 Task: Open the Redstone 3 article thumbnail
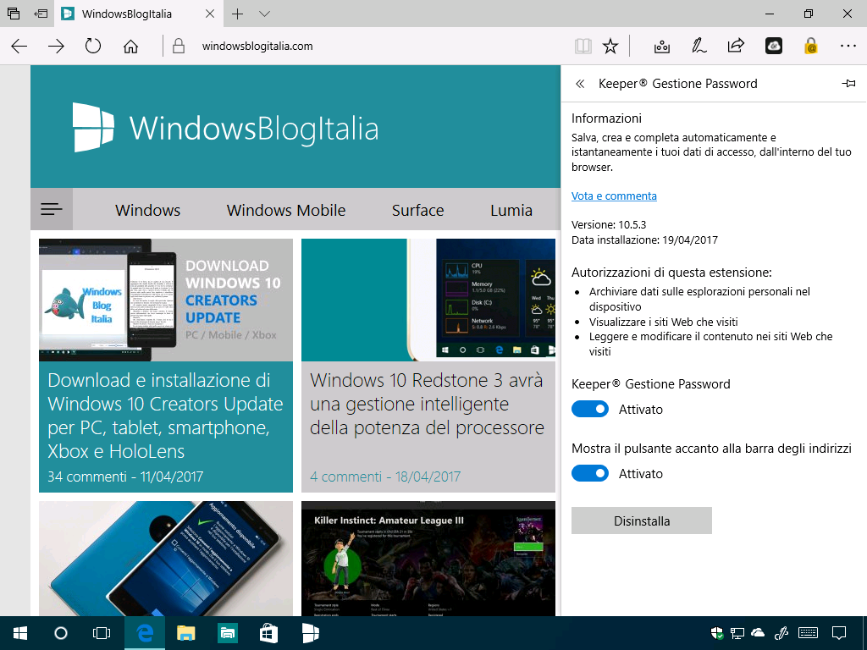(428, 300)
